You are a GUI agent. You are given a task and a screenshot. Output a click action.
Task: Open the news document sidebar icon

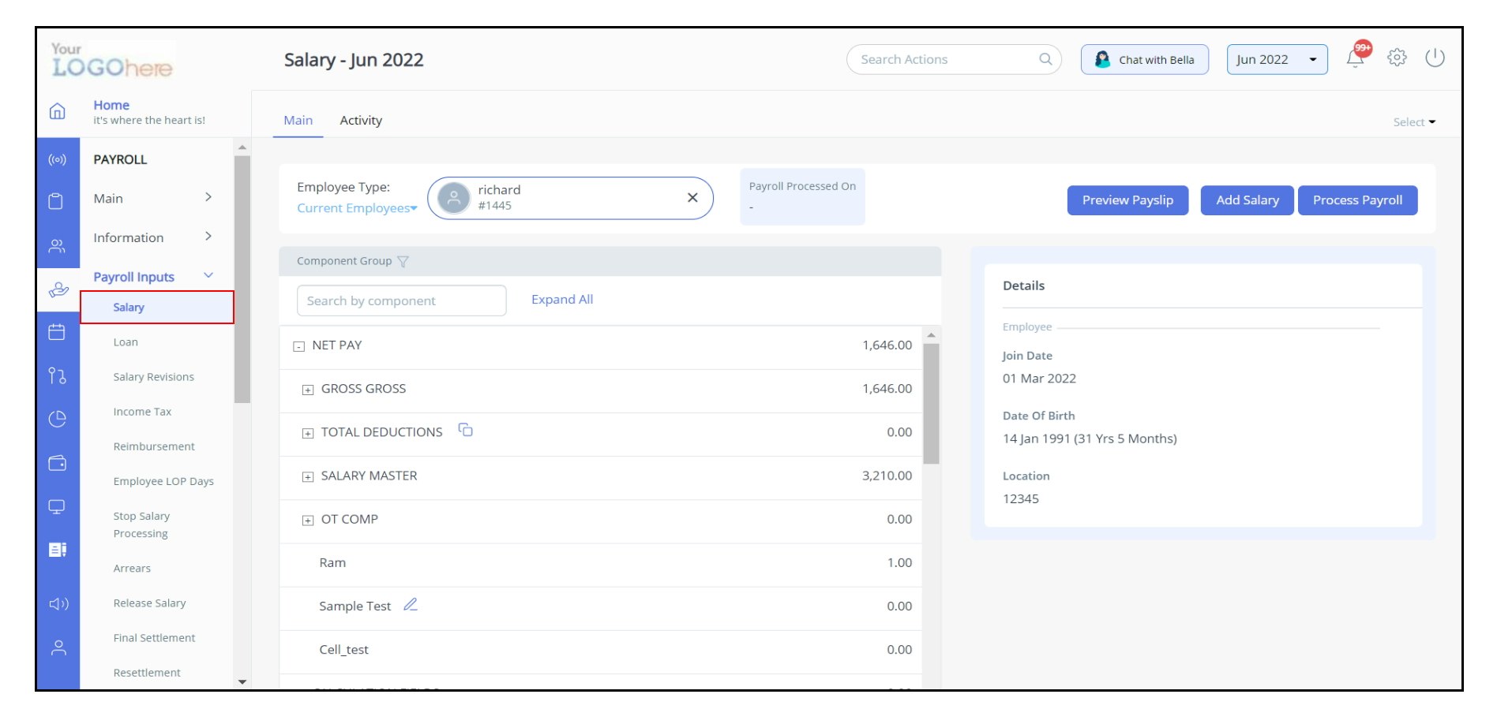coord(58,550)
